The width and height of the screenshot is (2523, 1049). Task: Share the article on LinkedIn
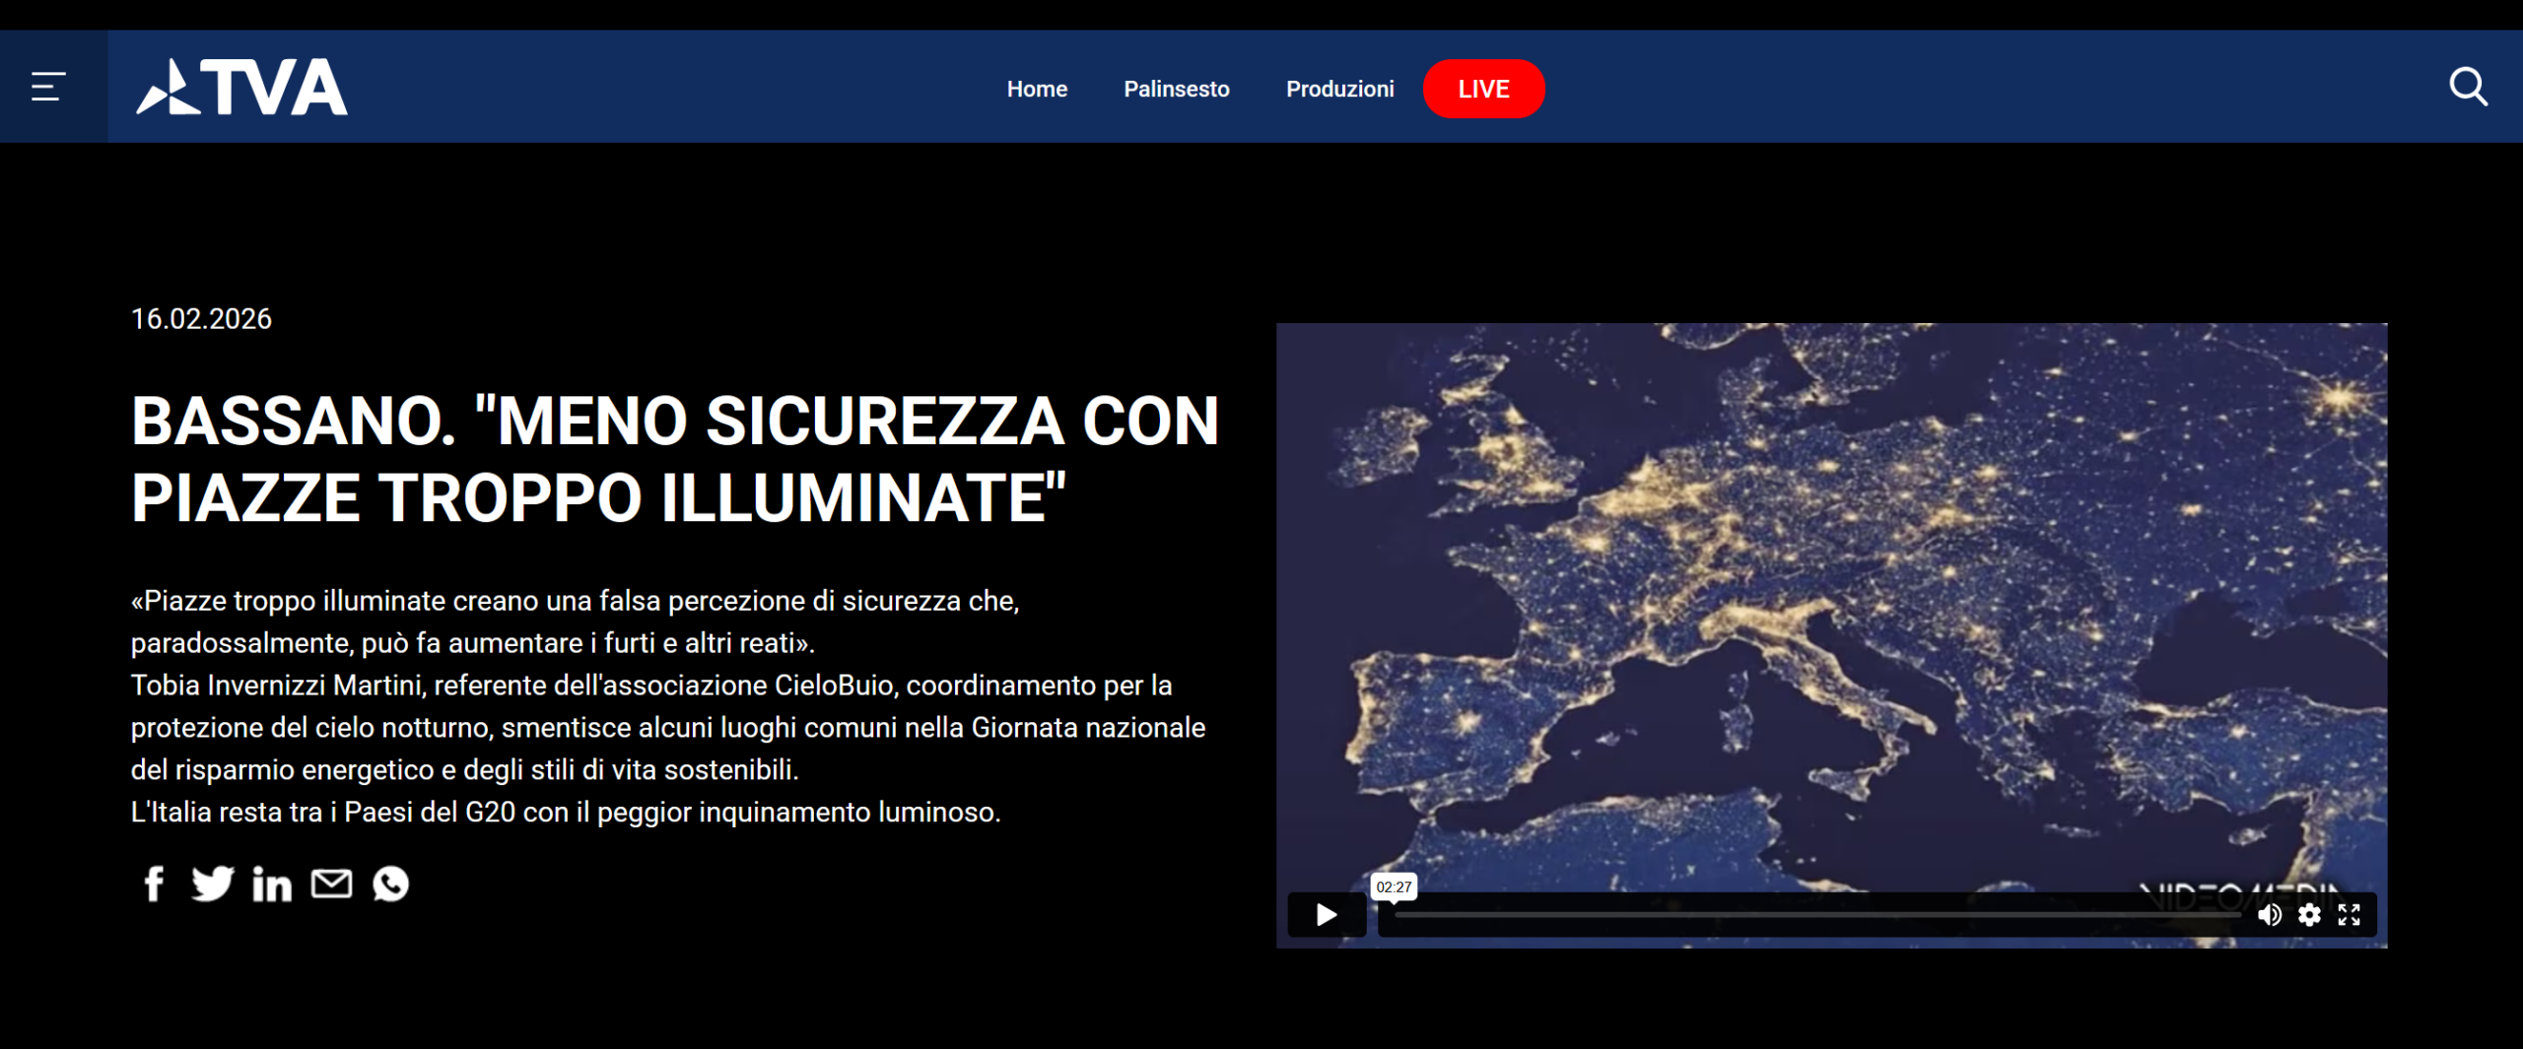click(x=272, y=884)
